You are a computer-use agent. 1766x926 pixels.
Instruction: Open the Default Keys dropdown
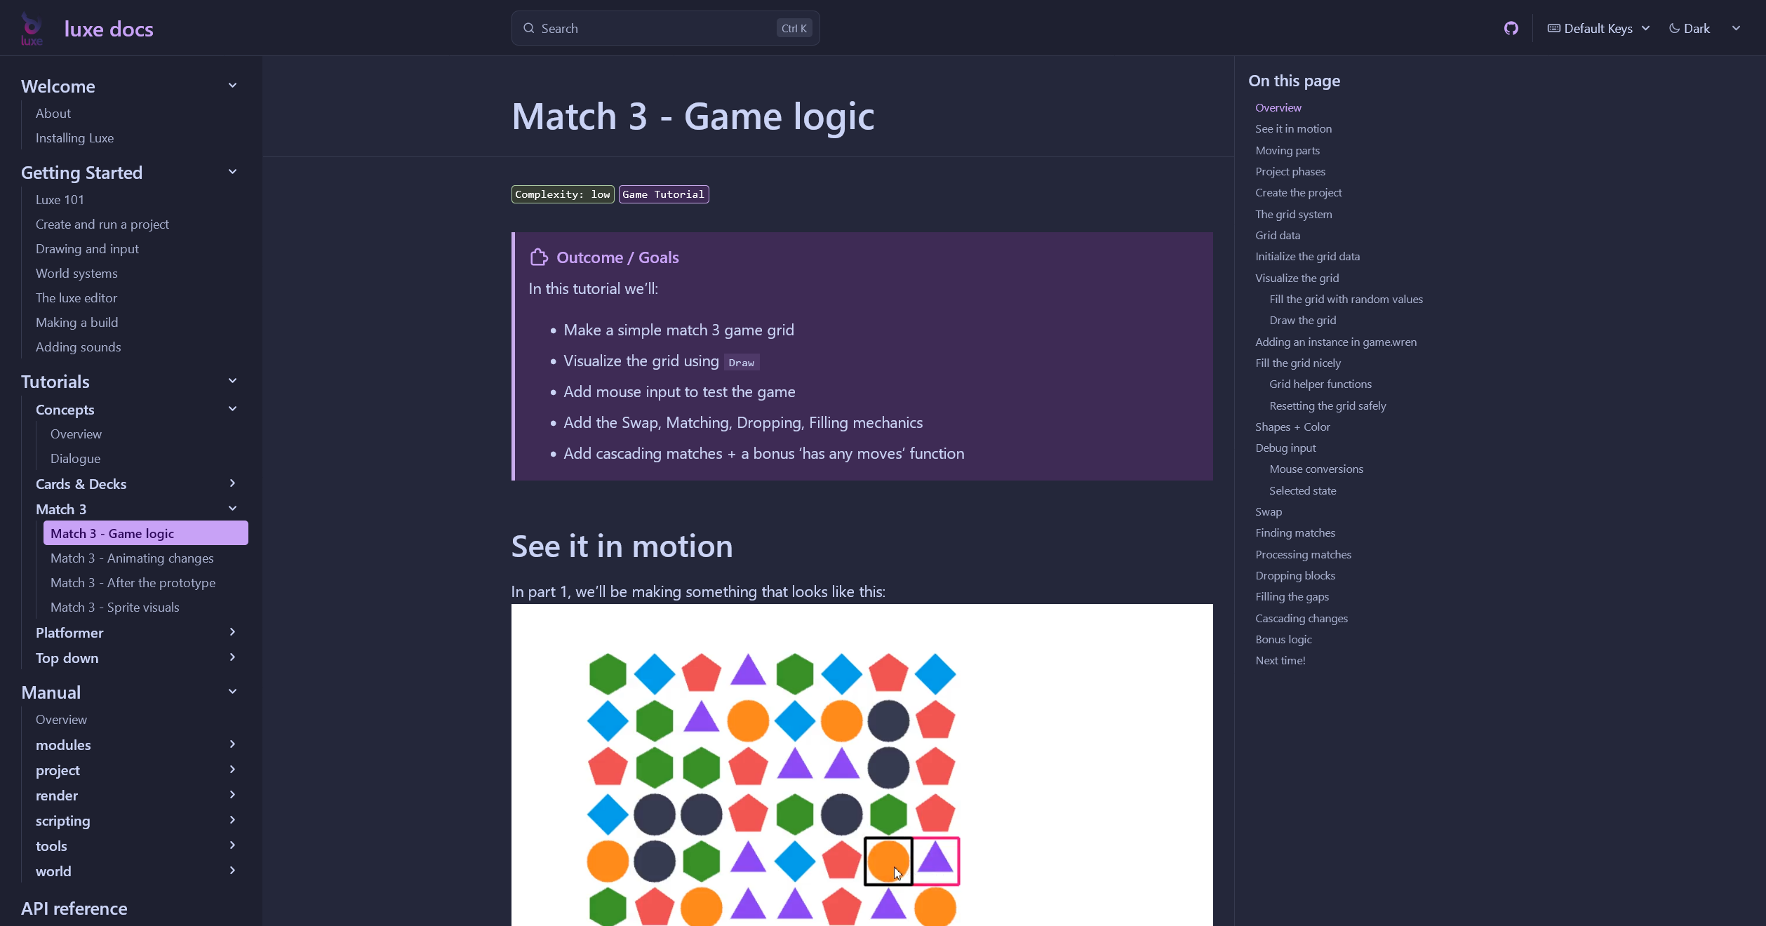(1599, 28)
